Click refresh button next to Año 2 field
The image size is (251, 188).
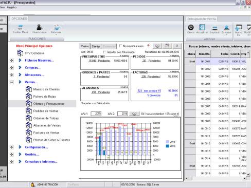[134, 114]
